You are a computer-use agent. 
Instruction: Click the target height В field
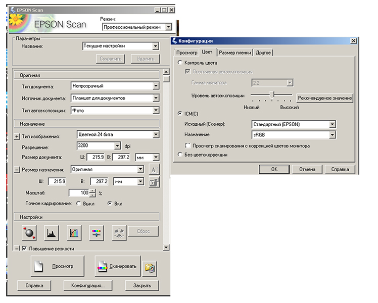tap(99, 181)
